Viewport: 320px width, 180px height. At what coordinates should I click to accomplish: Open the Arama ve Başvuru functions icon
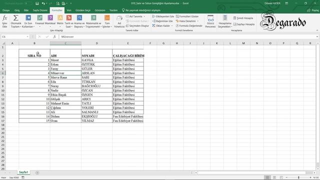click(79, 18)
